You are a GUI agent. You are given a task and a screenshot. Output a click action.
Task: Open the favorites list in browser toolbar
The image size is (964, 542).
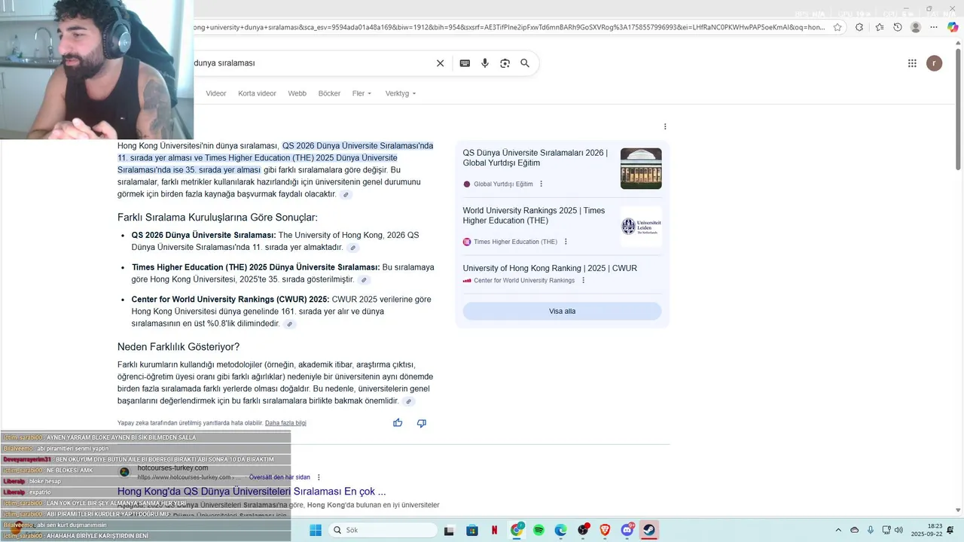(880, 27)
